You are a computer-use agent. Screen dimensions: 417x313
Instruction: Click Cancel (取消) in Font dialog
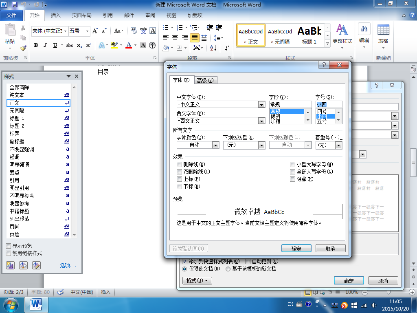click(331, 249)
